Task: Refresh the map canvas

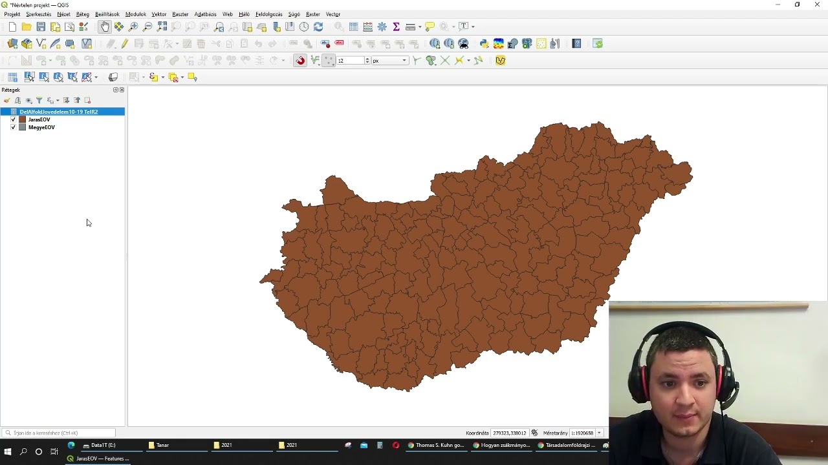Action: click(318, 26)
